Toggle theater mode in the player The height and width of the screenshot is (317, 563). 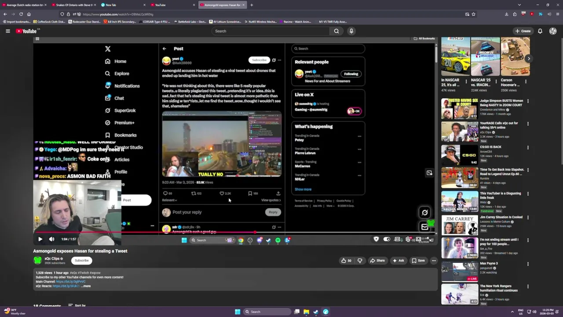(419, 239)
